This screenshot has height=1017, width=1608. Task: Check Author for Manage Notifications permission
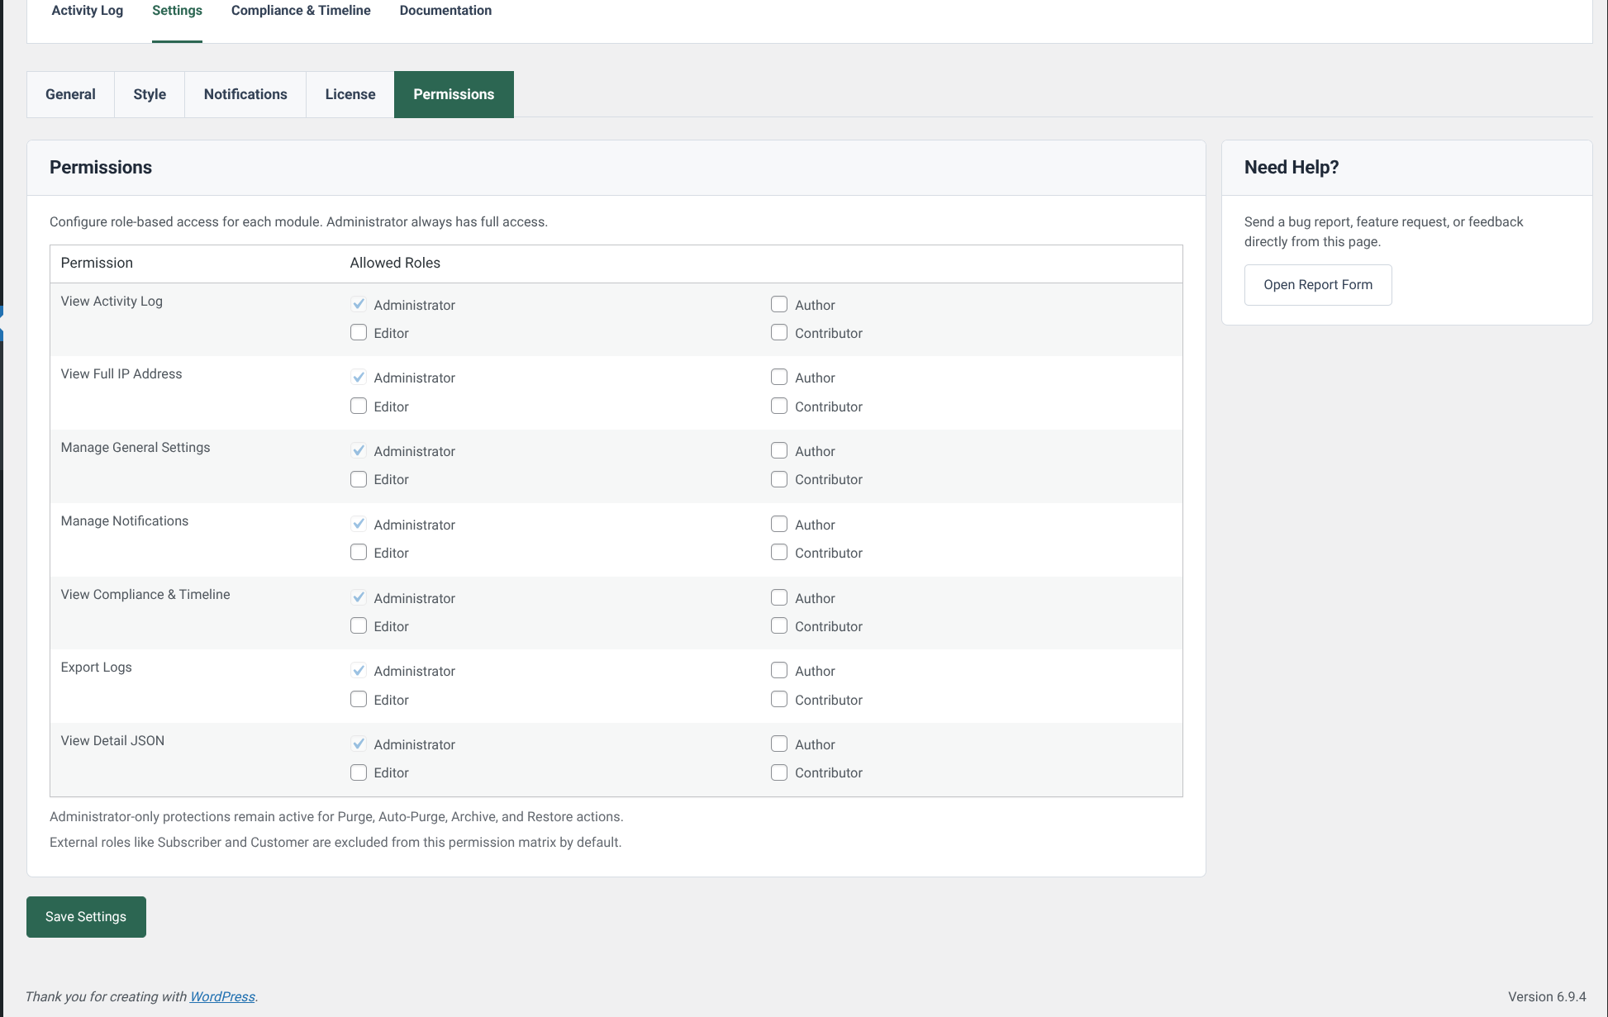[x=779, y=524]
